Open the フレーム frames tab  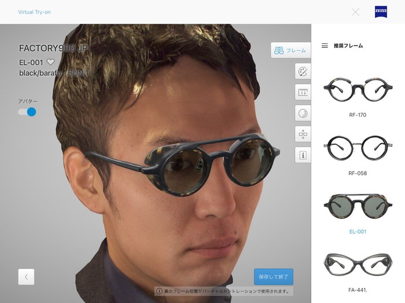290,50
